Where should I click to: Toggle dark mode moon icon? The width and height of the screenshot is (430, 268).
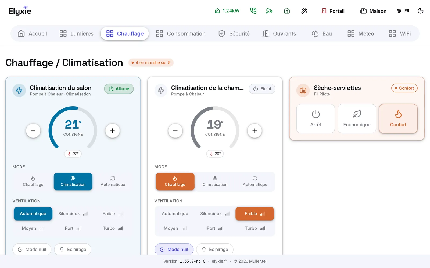tap(421, 11)
